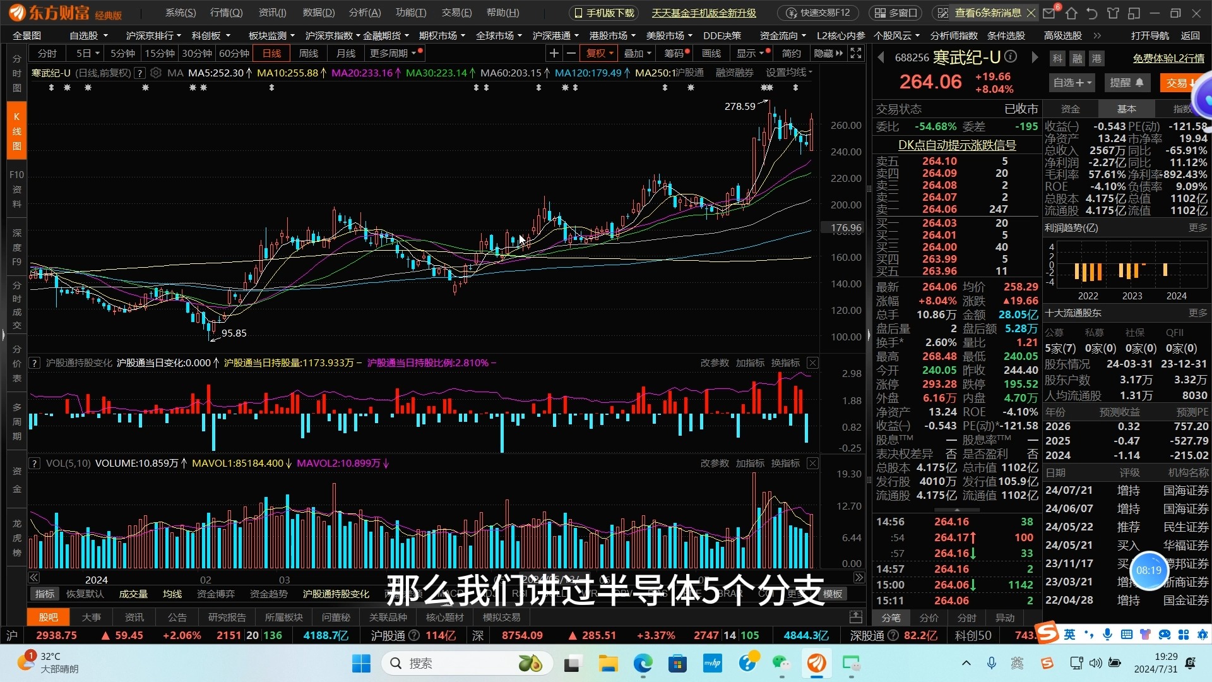The width and height of the screenshot is (1212, 682).
Task: Open 更多周期 dropdown
Action: [x=393, y=54]
